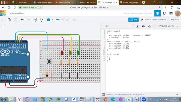Bookmark this page
181x102 pixels.
pos(160,8)
